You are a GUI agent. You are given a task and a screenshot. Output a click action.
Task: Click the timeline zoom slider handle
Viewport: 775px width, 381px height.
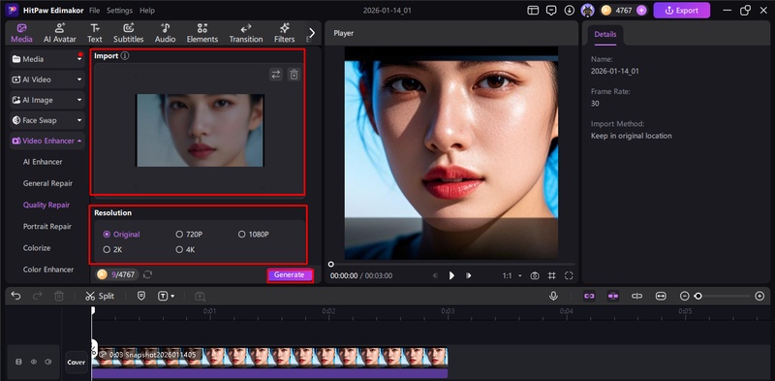coord(697,296)
